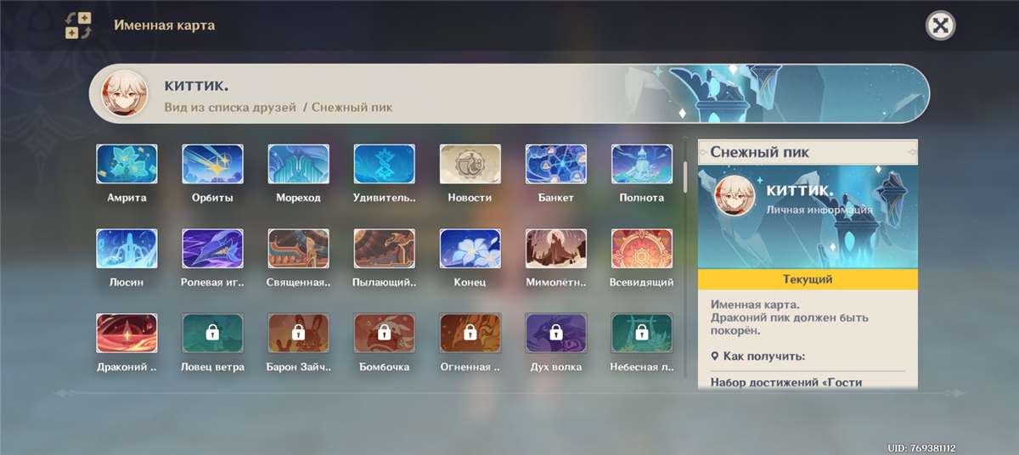Open locked Небесная л.. namecard
Image resolution: width=1019 pixels, height=455 pixels.
[x=641, y=334]
